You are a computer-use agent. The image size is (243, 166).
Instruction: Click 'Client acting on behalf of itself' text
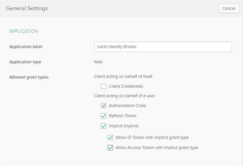123,77
